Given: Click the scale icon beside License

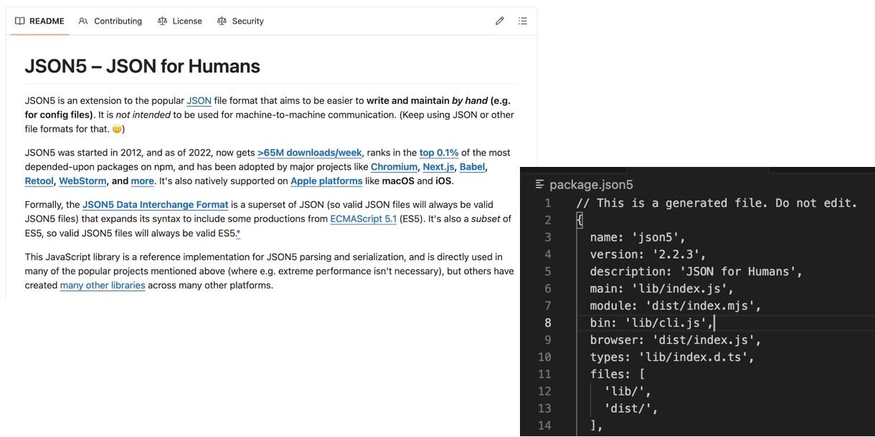Looking at the screenshot, I should click(x=163, y=21).
